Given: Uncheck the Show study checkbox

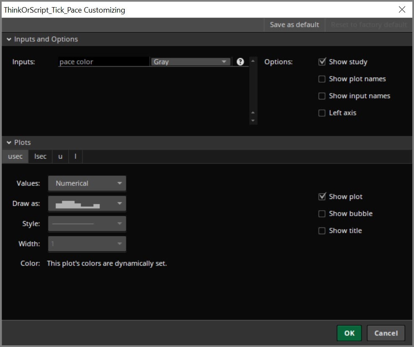Looking at the screenshot, I should 322,62.
